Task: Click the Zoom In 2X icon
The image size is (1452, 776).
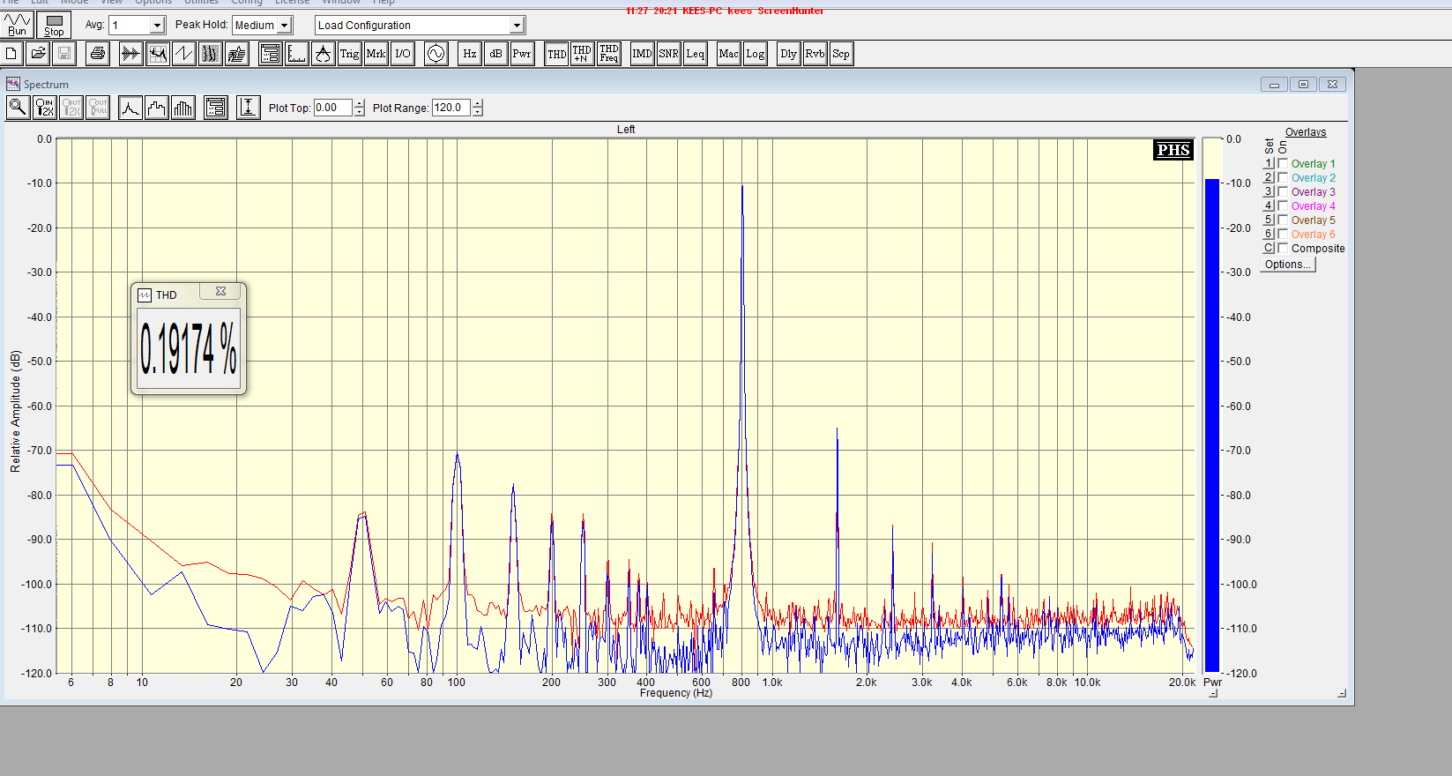Action: point(44,108)
